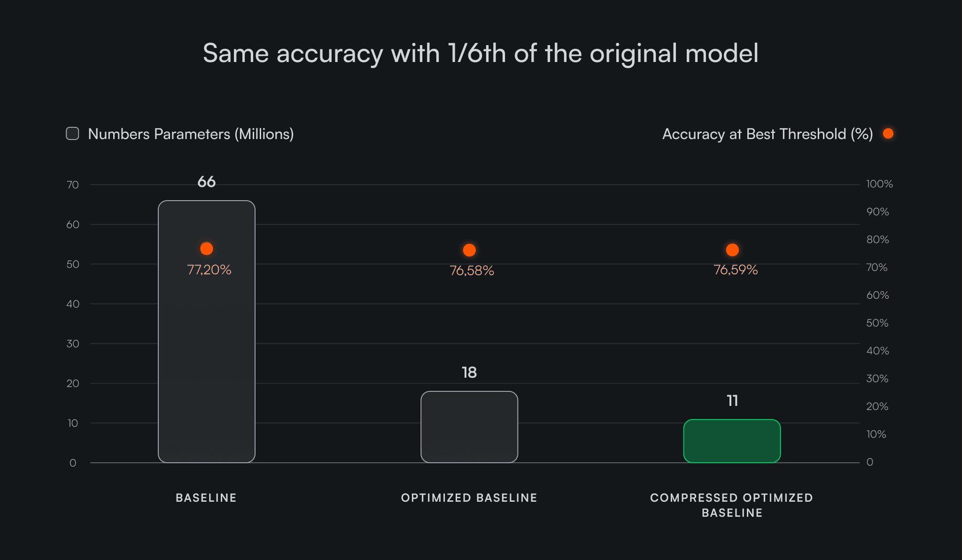Click the Compressed Optimized Baseline accuracy dot
Image resolution: width=962 pixels, height=560 pixels.
coord(732,250)
